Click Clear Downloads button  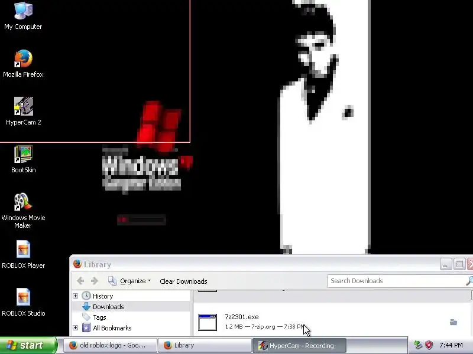point(183,281)
